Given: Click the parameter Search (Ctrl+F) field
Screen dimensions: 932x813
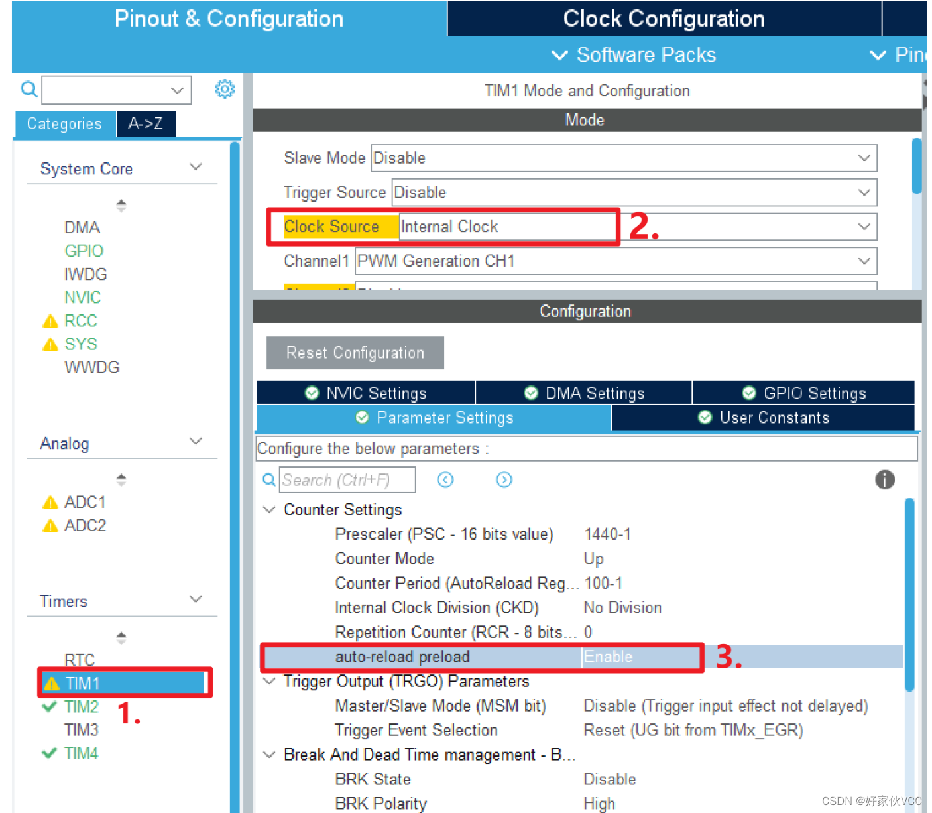Looking at the screenshot, I should click(x=347, y=479).
